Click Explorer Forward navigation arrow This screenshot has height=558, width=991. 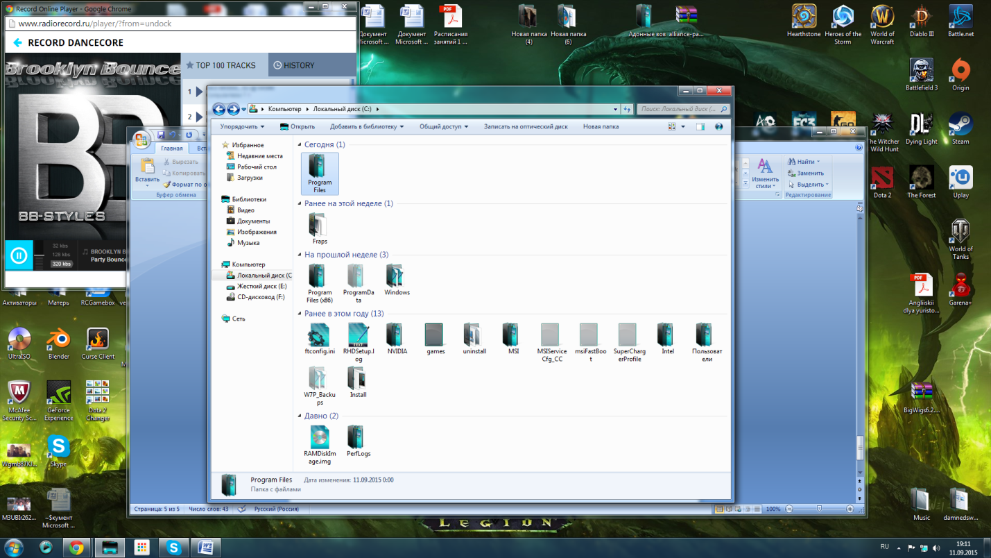point(233,109)
